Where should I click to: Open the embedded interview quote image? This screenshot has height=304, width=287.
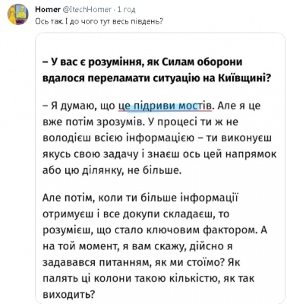pyautogui.click(x=160, y=168)
